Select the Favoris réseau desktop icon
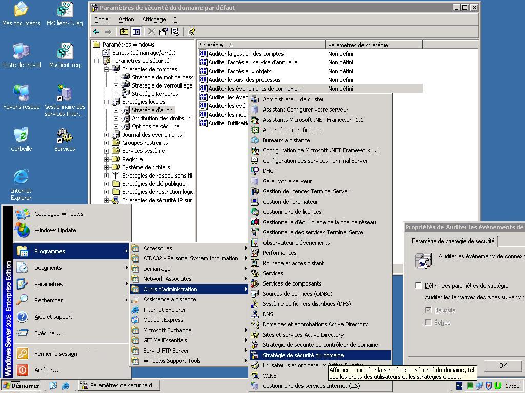Image resolution: width=525 pixels, height=393 pixels. 21,98
